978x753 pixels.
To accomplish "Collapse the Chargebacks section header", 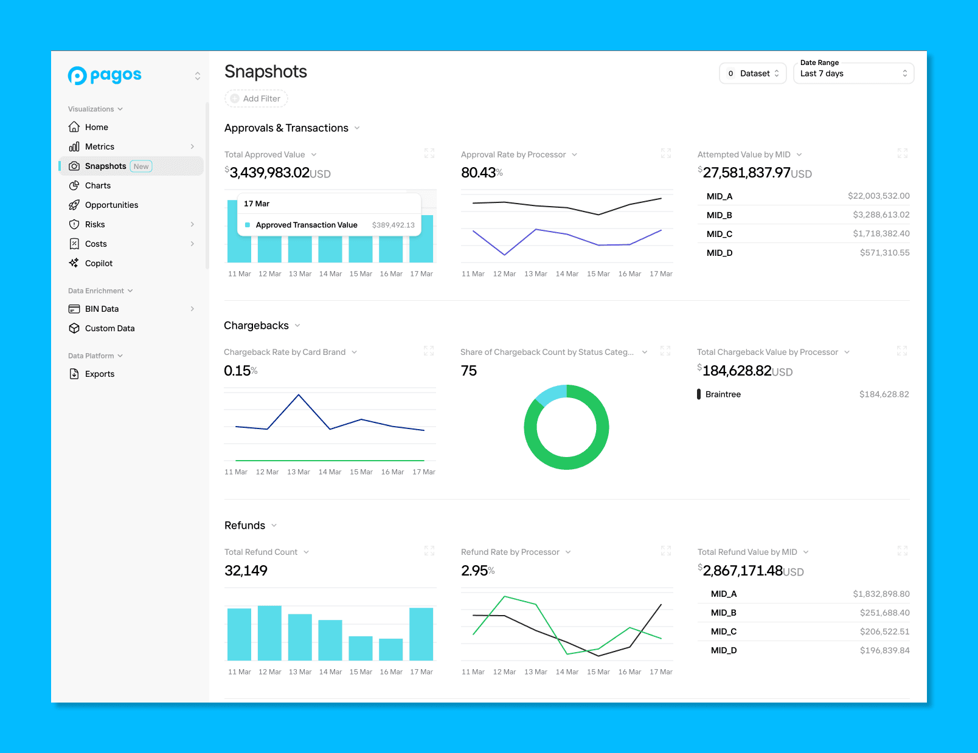I will coord(297,326).
